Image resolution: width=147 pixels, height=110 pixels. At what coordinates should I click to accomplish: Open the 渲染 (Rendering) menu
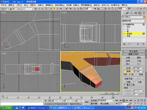coord(97,5)
